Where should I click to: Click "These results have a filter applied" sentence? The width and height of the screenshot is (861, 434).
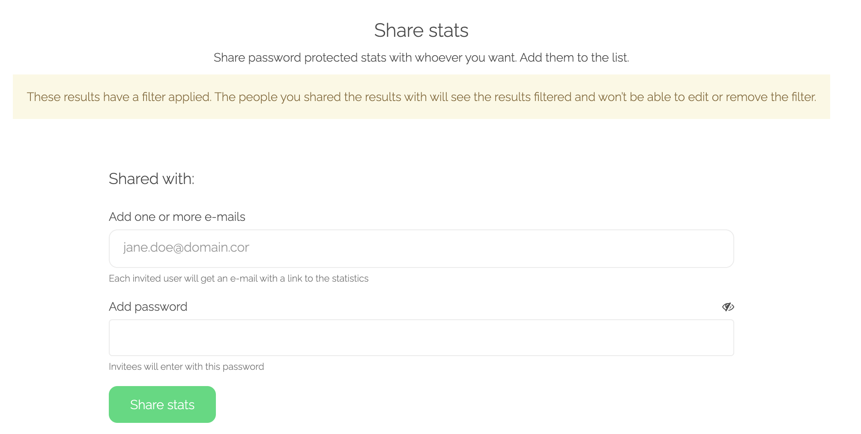pos(119,97)
